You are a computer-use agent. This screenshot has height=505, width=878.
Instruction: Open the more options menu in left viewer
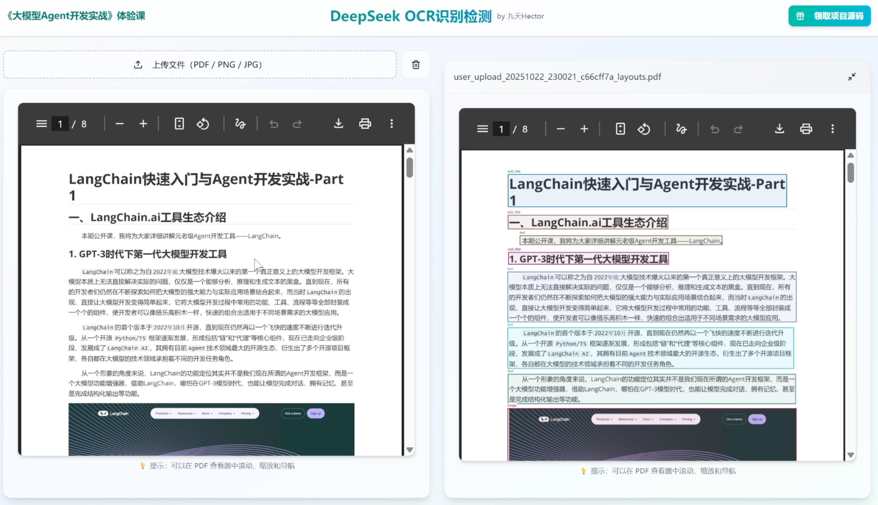click(391, 124)
